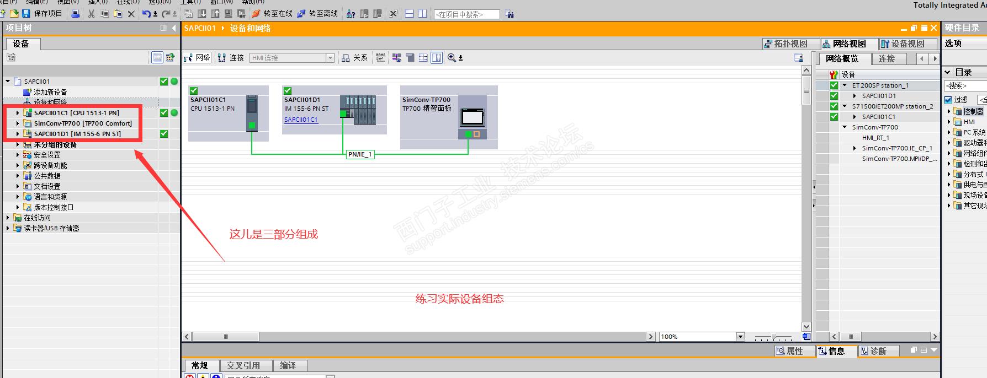
Task: Collapse ET 200SP station_1 in network overview
Action: pos(845,85)
